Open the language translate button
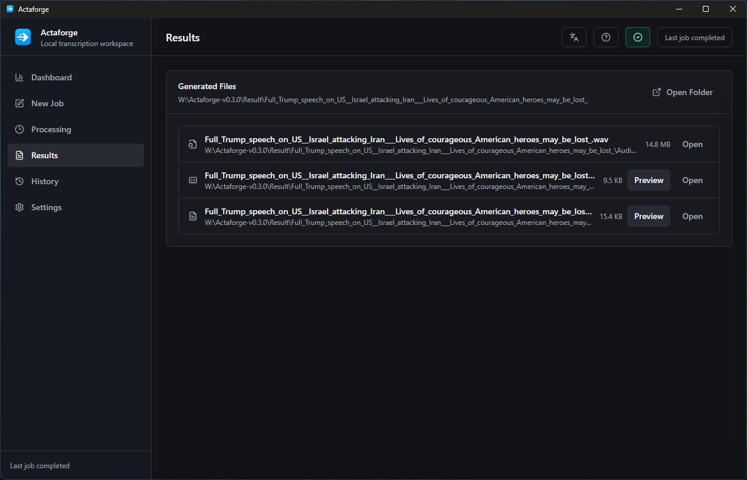This screenshot has width=747, height=480. [x=574, y=37]
